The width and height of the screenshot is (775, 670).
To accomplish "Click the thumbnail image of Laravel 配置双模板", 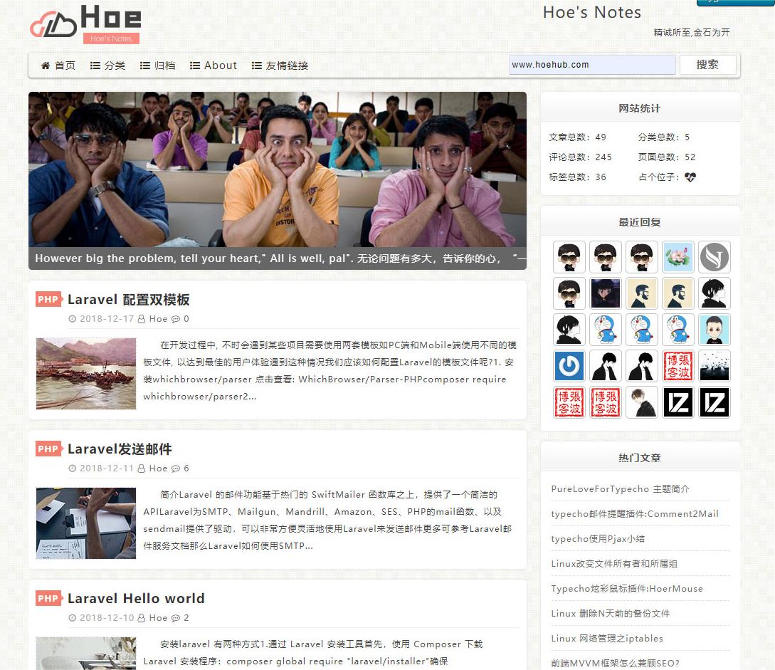I will pyautogui.click(x=85, y=373).
